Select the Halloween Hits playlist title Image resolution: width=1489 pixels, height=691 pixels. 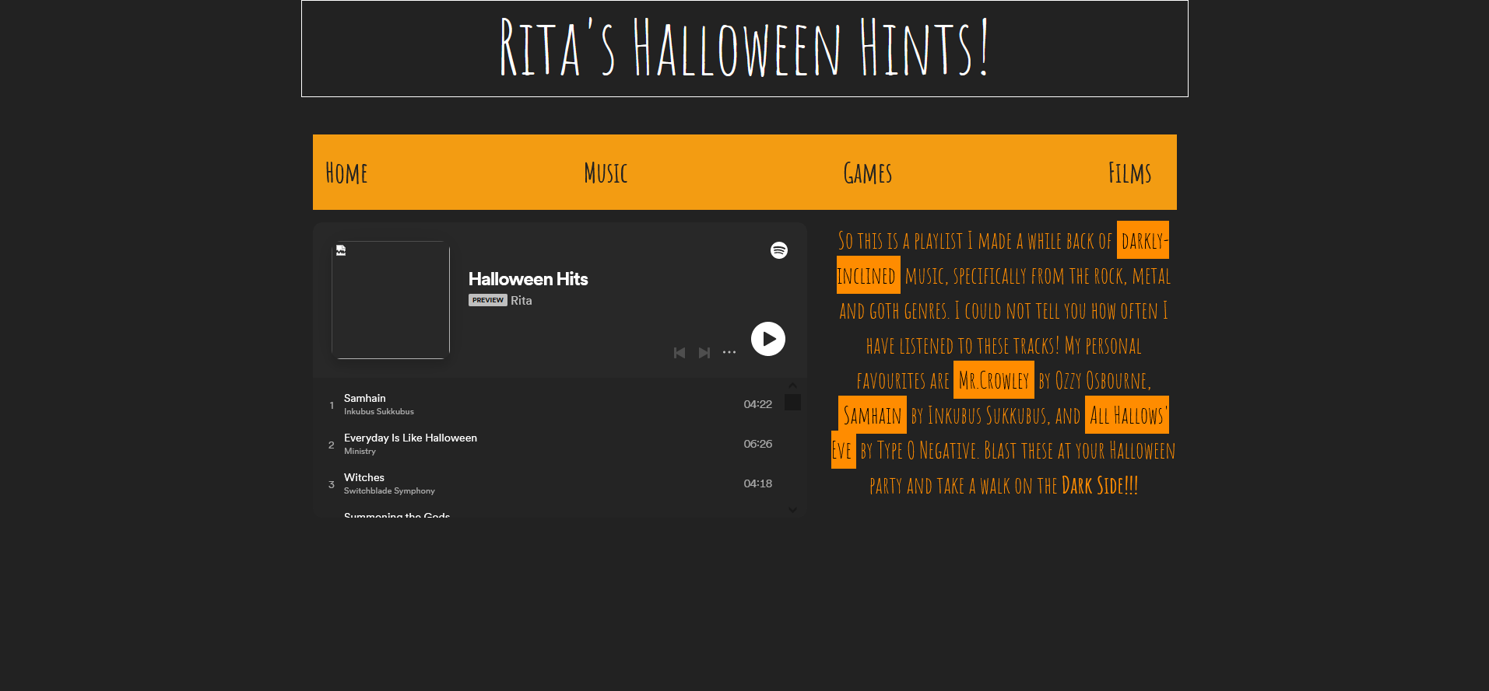pyautogui.click(x=528, y=279)
